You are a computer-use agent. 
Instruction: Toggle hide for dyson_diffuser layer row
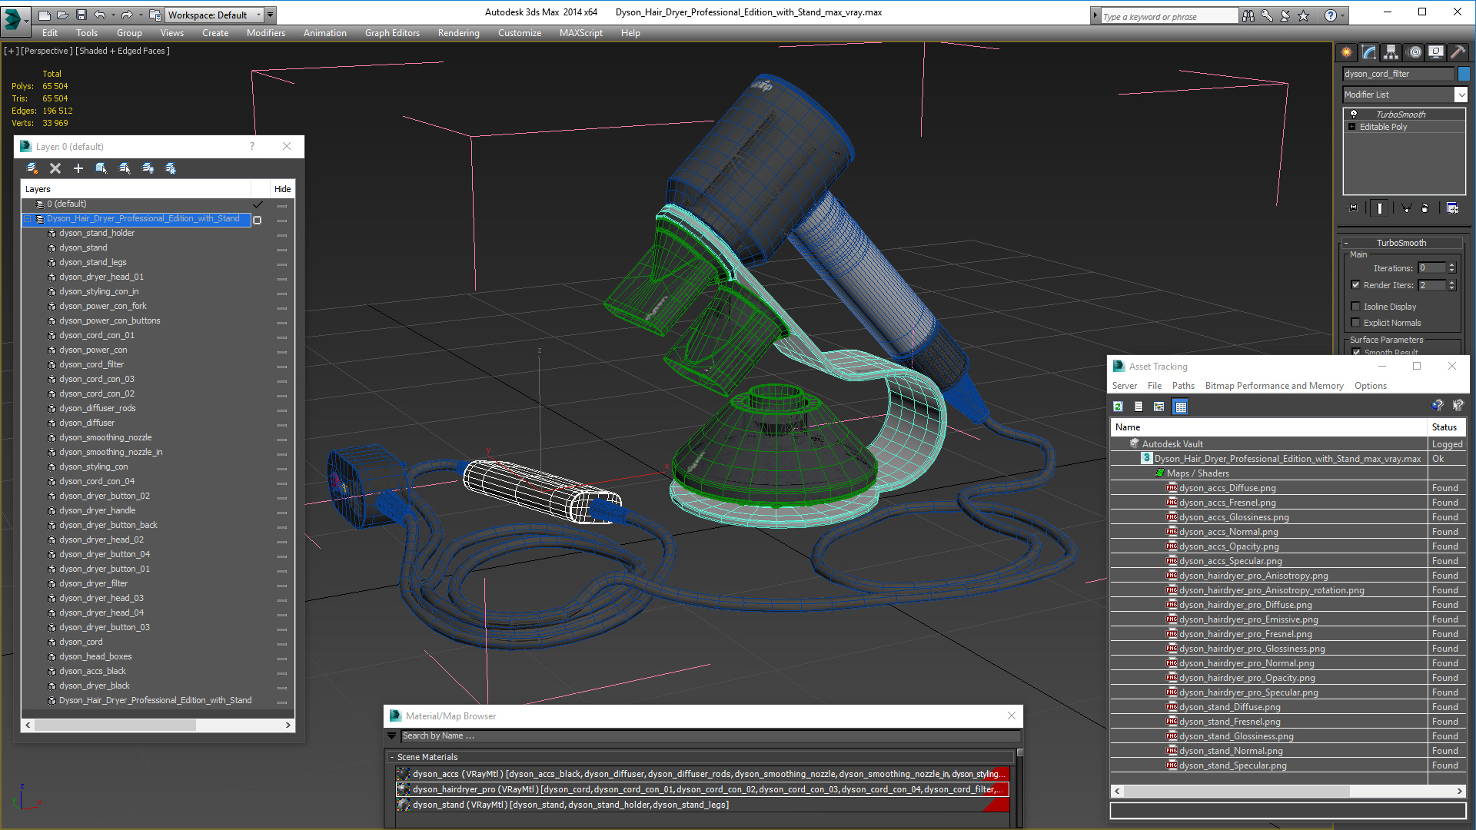pyautogui.click(x=282, y=423)
